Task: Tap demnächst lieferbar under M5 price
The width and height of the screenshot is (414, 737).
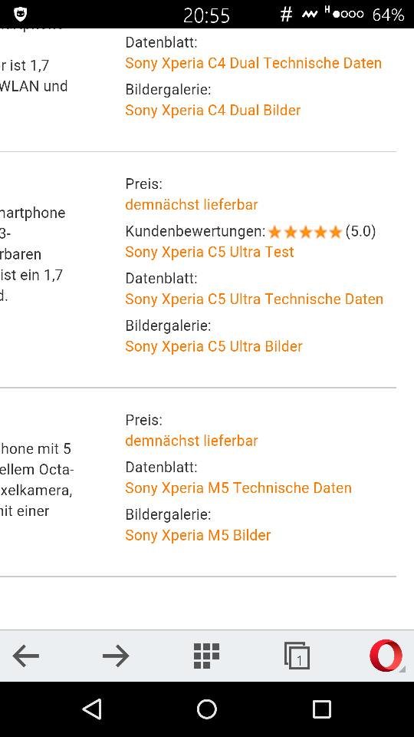Action: pyautogui.click(x=192, y=441)
